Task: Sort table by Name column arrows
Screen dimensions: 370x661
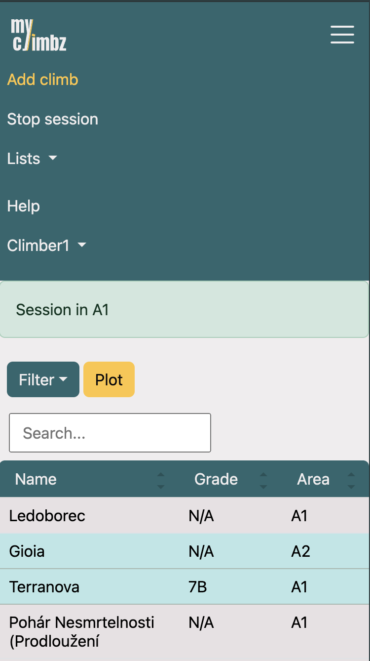Action: pyautogui.click(x=160, y=480)
